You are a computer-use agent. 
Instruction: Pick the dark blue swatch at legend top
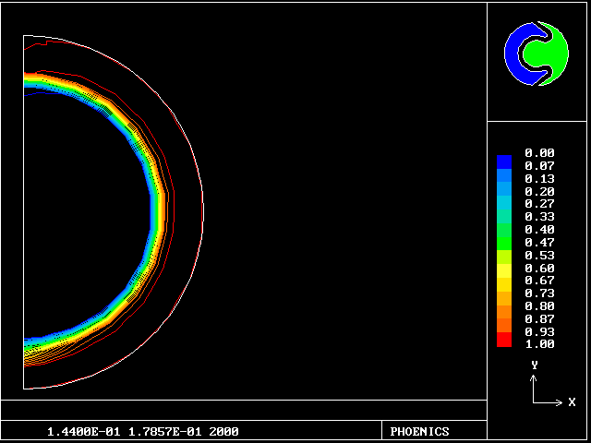pos(503,161)
